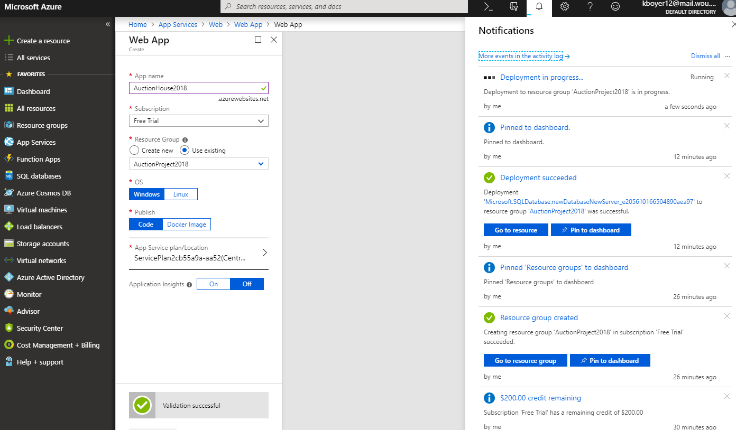This screenshot has height=430, width=736.
Task: Click the Home breadcrumb
Action: click(137, 24)
